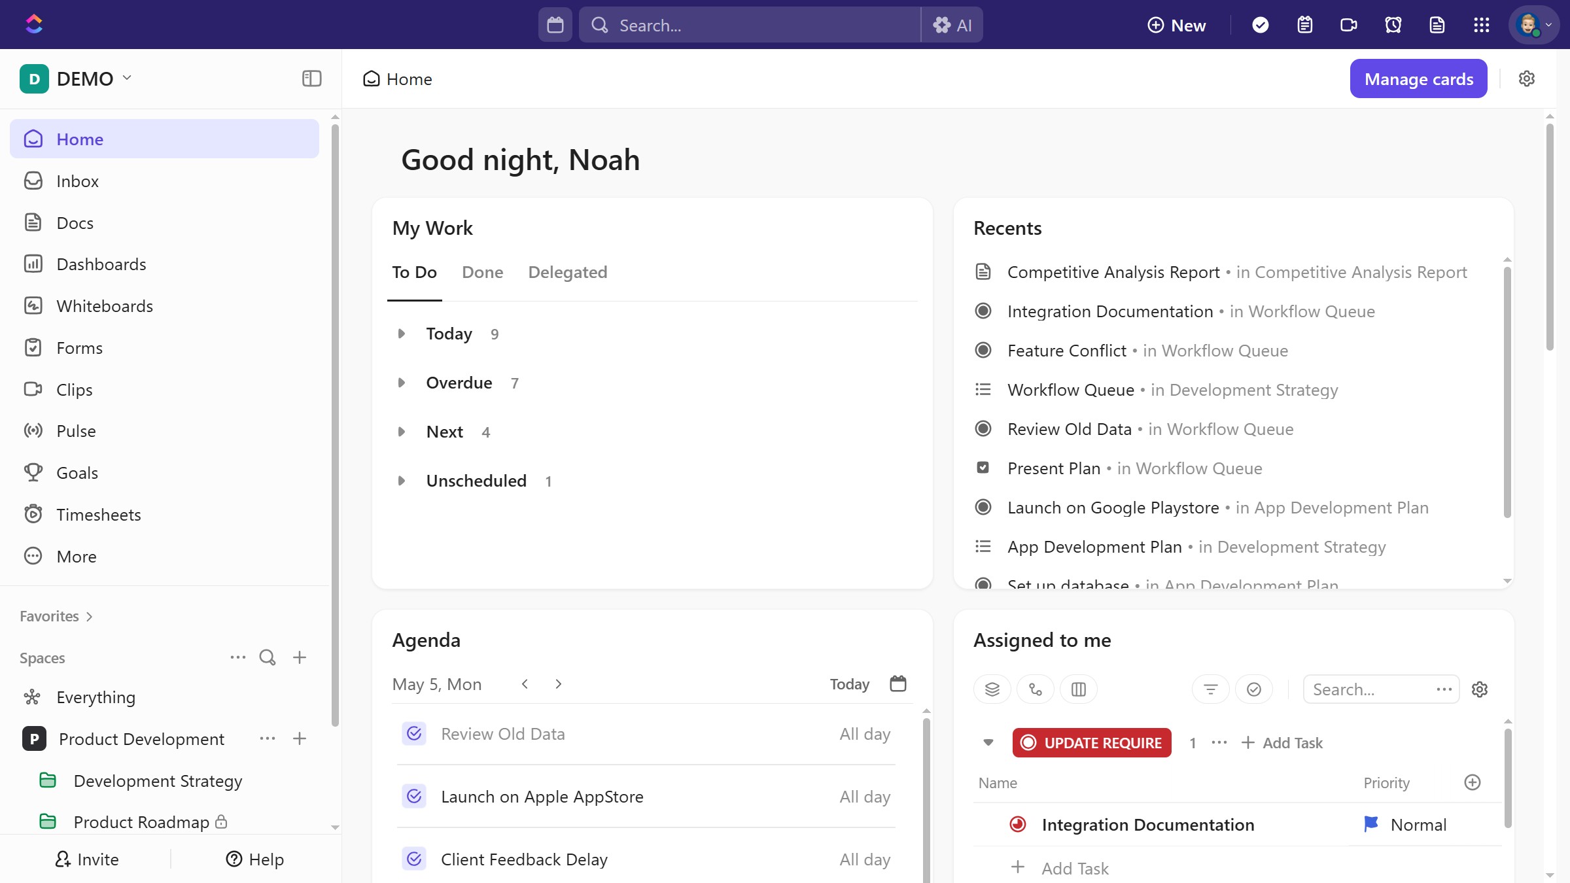Open Pulse in the sidebar
This screenshot has height=883, width=1570.
[x=164, y=431]
